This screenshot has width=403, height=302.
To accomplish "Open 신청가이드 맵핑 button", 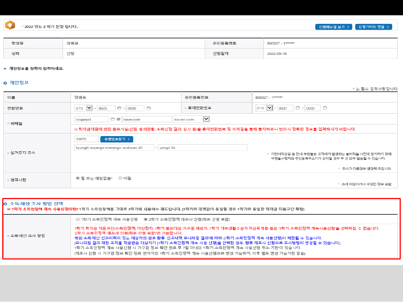I will coord(373,27).
